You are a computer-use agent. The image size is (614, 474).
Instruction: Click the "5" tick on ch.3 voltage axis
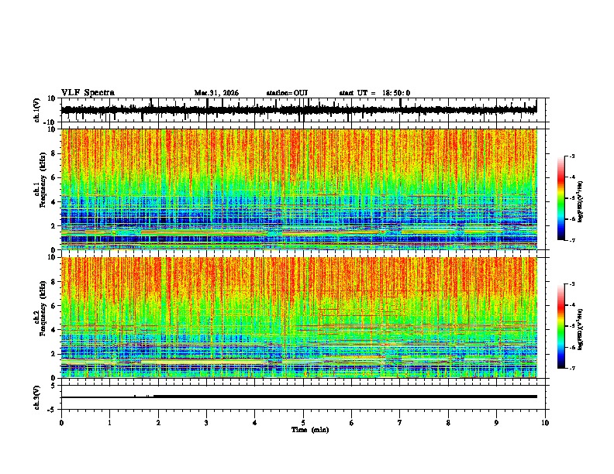click(53, 386)
